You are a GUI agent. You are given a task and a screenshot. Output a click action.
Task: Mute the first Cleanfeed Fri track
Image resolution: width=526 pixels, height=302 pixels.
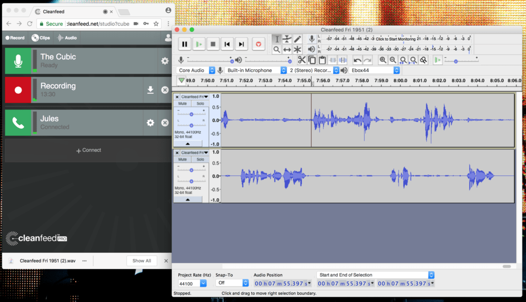(182, 104)
